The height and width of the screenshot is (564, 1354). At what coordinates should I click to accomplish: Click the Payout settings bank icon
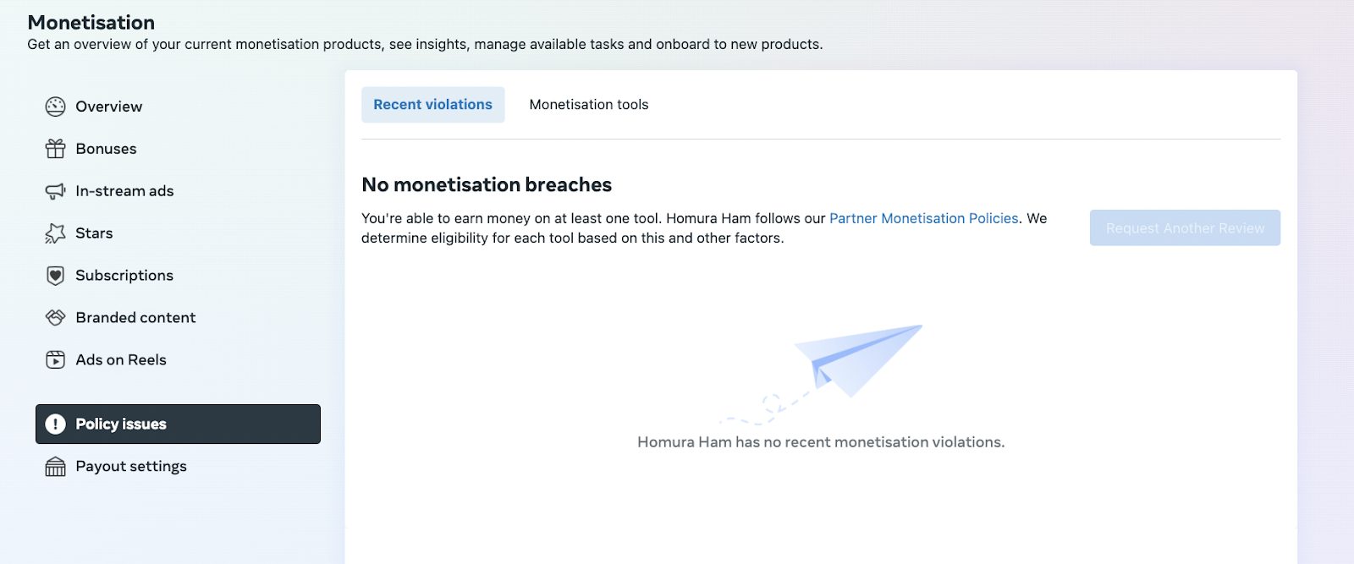55,467
